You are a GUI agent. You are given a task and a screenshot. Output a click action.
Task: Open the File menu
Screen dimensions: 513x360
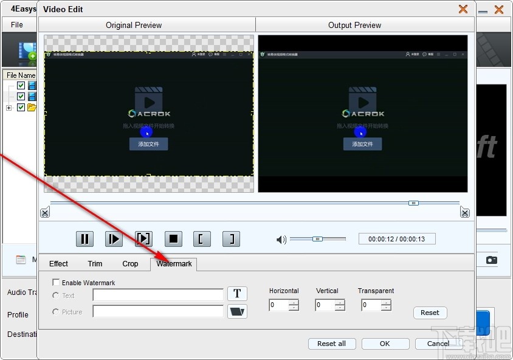16,24
